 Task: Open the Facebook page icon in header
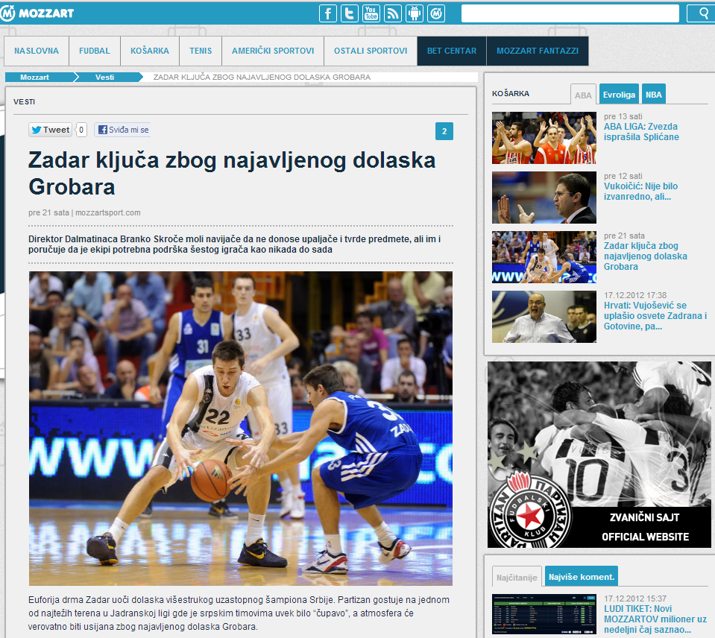tap(328, 13)
